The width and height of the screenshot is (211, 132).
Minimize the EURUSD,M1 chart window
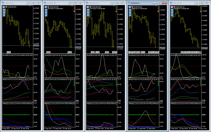point(28,3)
